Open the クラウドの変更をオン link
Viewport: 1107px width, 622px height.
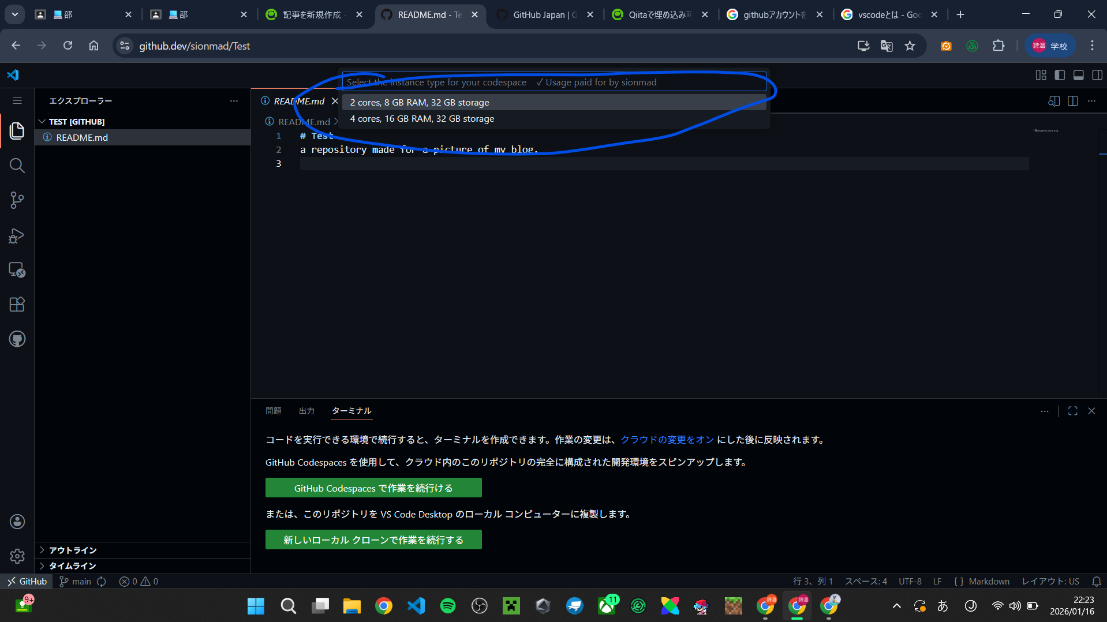click(x=666, y=439)
